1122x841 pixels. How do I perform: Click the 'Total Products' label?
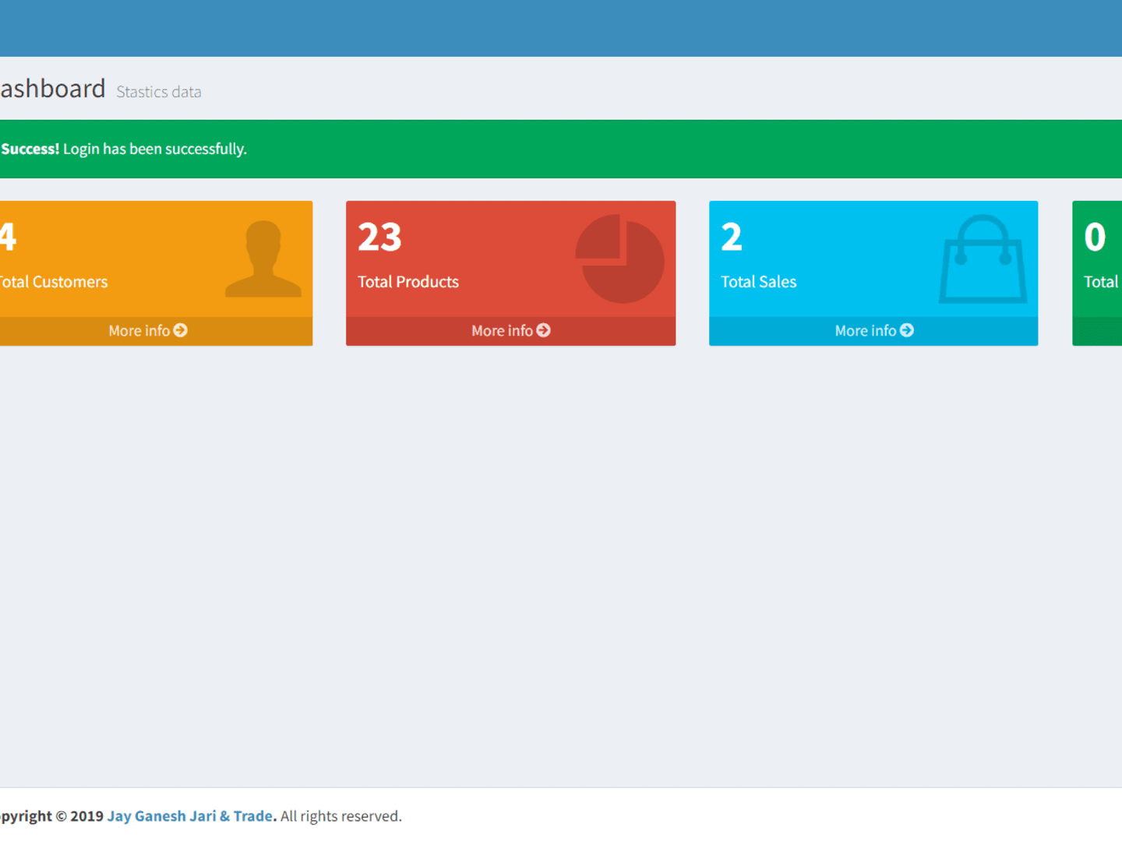pyautogui.click(x=408, y=282)
